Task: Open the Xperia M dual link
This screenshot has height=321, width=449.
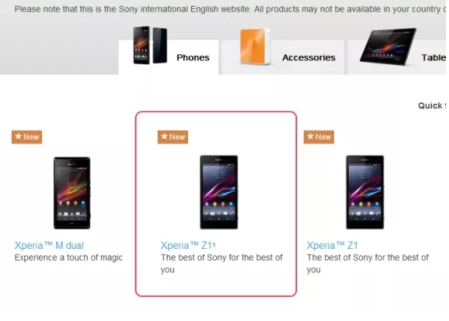Action: [49, 245]
